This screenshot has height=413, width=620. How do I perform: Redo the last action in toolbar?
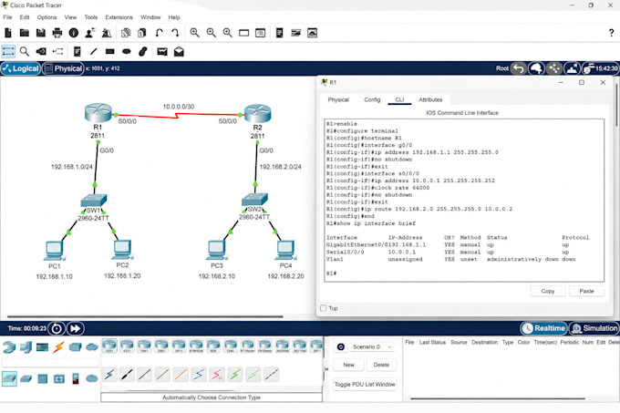click(x=175, y=33)
